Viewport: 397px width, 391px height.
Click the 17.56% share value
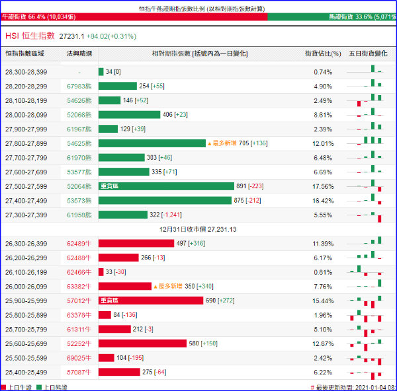(323, 186)
